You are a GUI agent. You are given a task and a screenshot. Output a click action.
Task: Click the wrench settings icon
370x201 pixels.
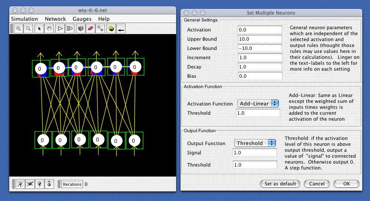click(99, 29)
